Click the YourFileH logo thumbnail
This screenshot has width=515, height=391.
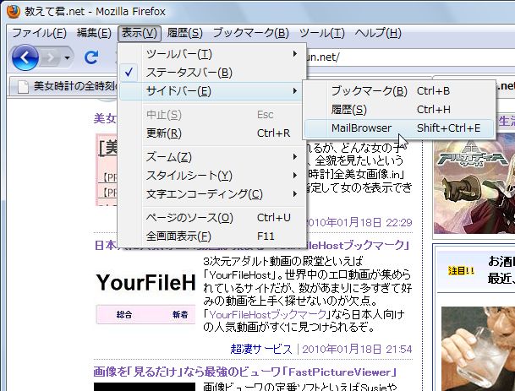(145, 283)
